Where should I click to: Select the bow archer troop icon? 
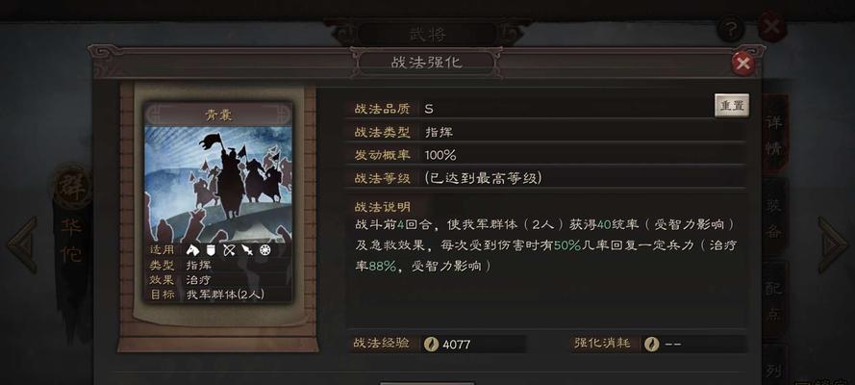point(229,250)
